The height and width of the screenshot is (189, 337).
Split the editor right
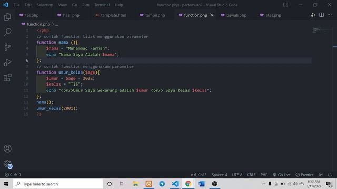[321, 15]
